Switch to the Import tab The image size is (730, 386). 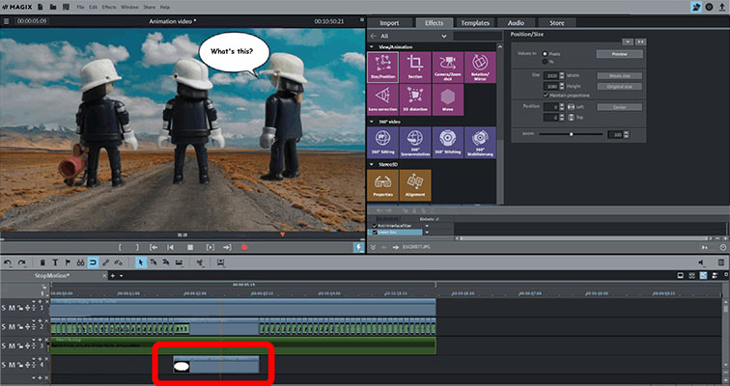(x=389, y=23)
